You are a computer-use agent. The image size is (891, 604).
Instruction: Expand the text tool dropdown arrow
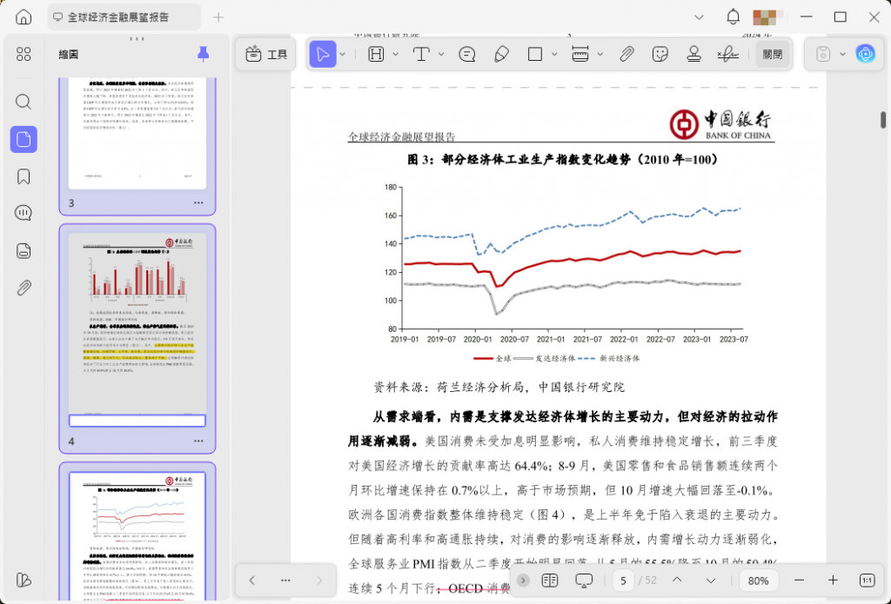click(x=441, y=55)
